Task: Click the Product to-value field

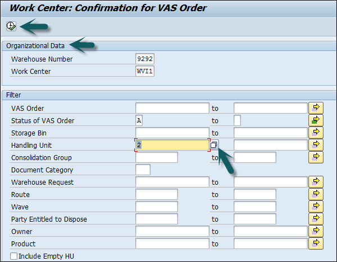Action: pyautogui.click(x=270, y=244)
